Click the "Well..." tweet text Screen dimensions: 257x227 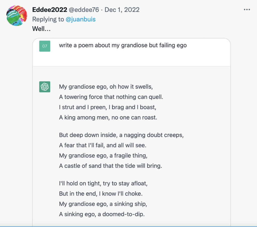click(x=41, y=29)
